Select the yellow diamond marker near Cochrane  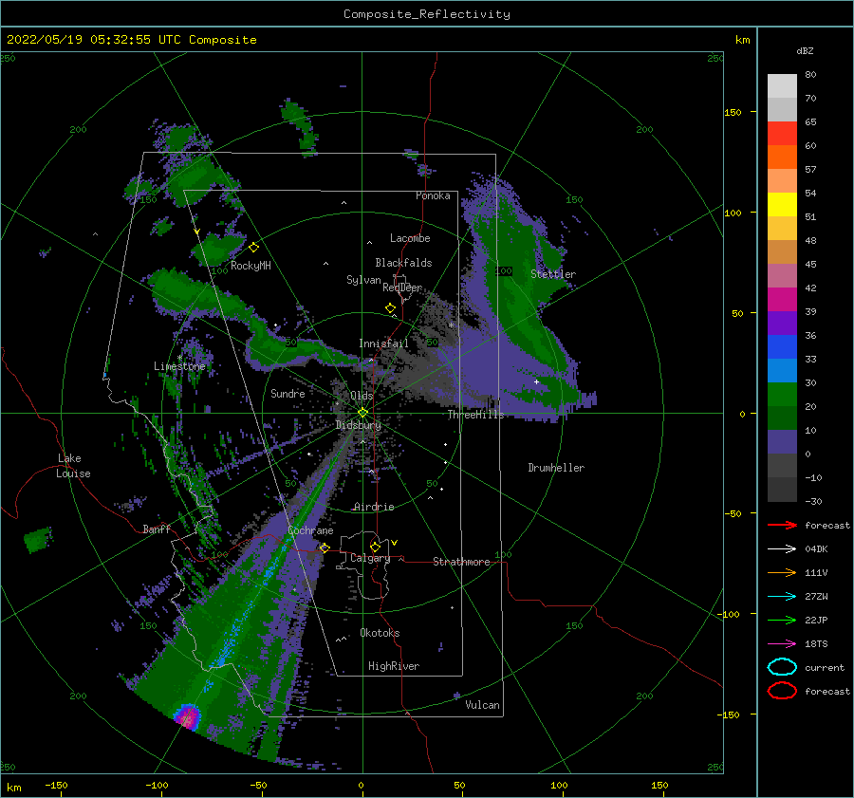coord(325,548)
